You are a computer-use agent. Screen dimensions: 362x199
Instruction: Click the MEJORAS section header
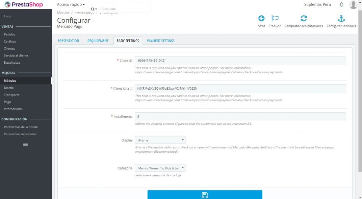[x=8, y=73]
